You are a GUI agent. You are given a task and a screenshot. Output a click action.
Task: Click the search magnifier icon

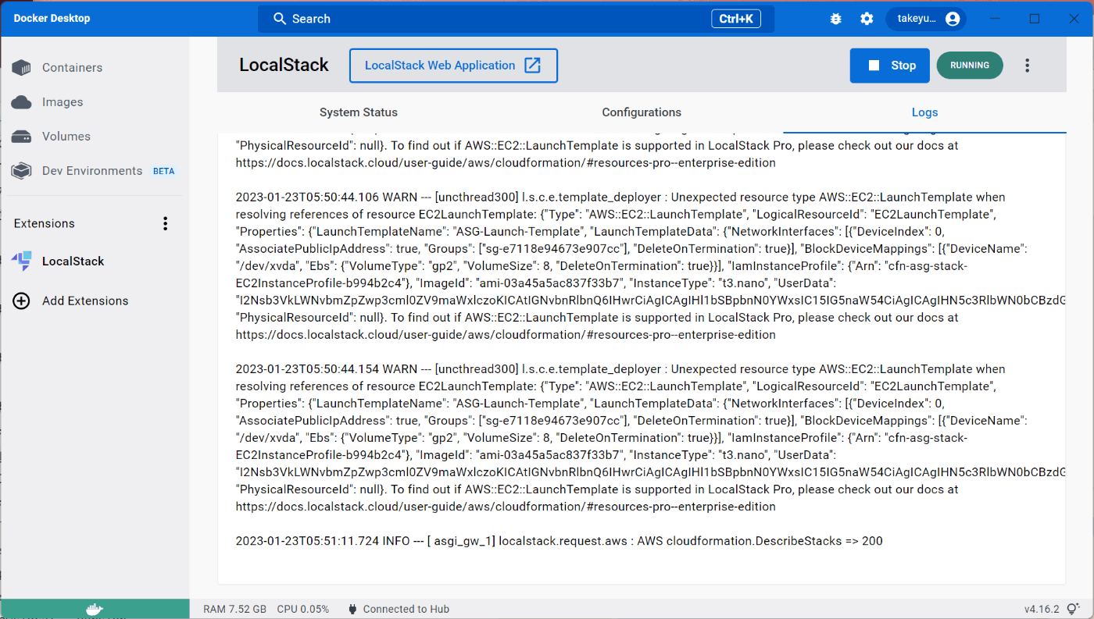pos(280,19)
